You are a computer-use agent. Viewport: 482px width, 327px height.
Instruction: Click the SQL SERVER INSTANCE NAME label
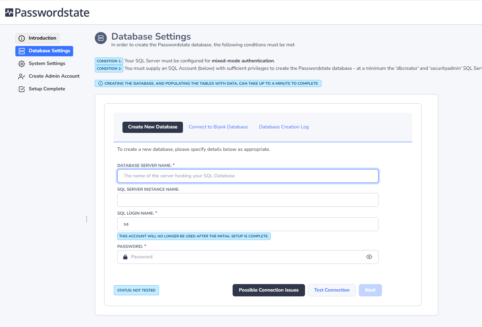pos(148,189)
